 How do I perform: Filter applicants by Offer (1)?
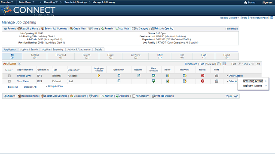pos(160,56)
